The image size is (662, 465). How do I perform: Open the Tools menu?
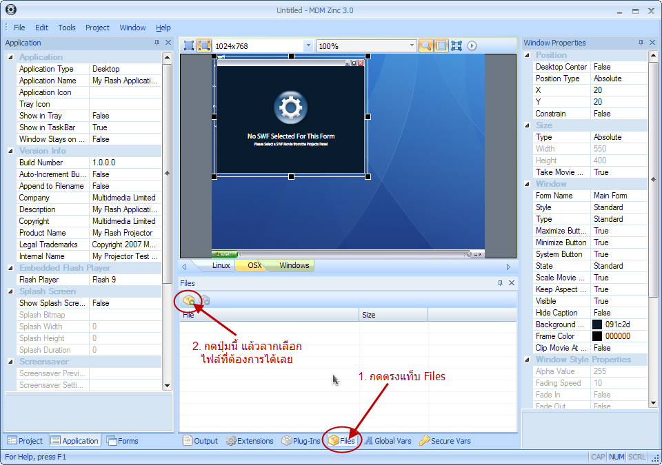67,28
